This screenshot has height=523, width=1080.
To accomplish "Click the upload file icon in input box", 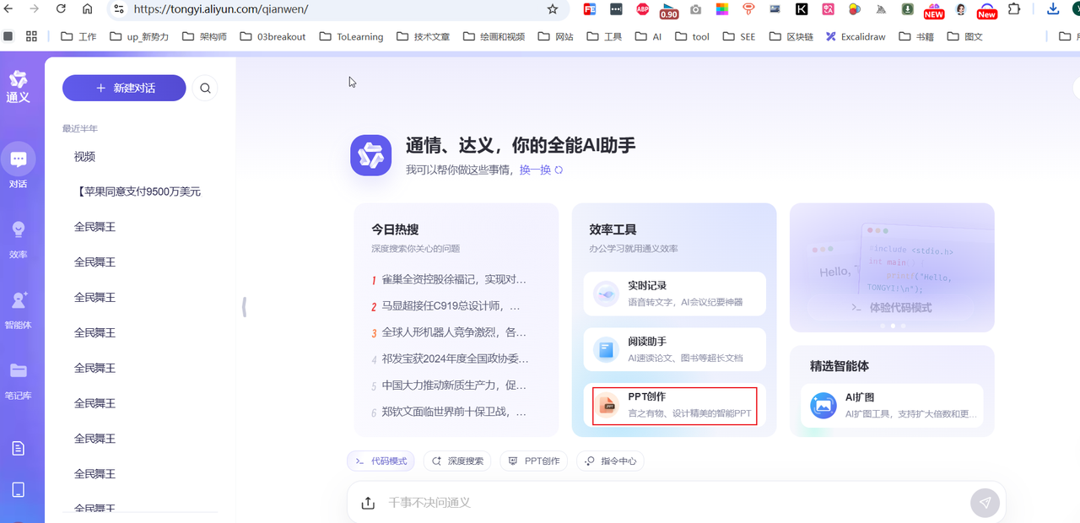I will click(368, 503).
